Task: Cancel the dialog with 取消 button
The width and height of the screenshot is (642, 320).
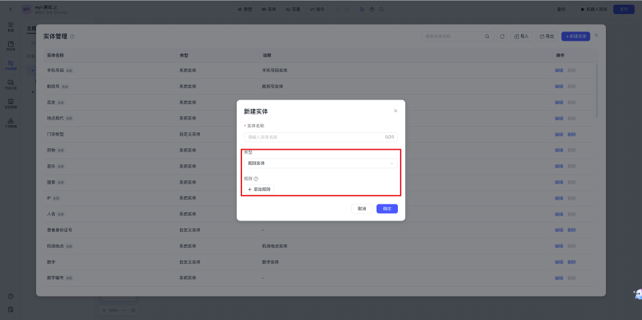Action: (x=362, y=208)
